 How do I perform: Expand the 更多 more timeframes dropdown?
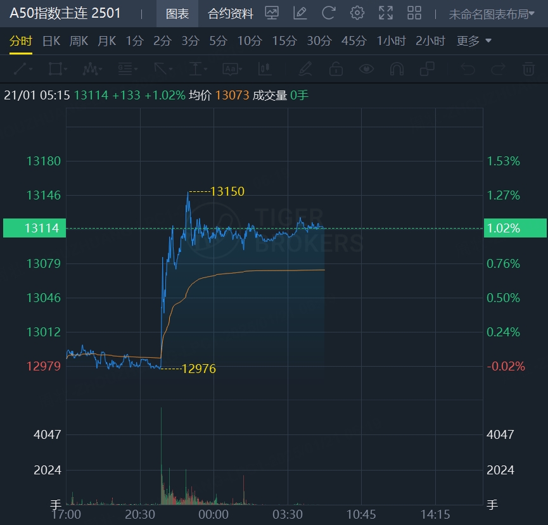tap(474, 41)
